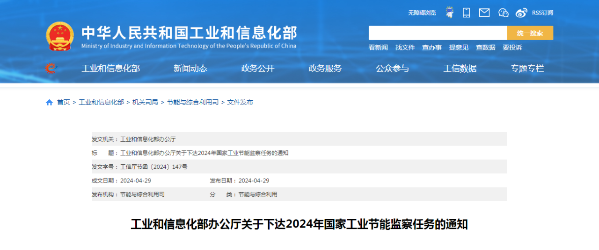Screen dimensions: 599x250
Task: Navigate to 节能与综合利用司 in breadcrumb
Action: 192,102
